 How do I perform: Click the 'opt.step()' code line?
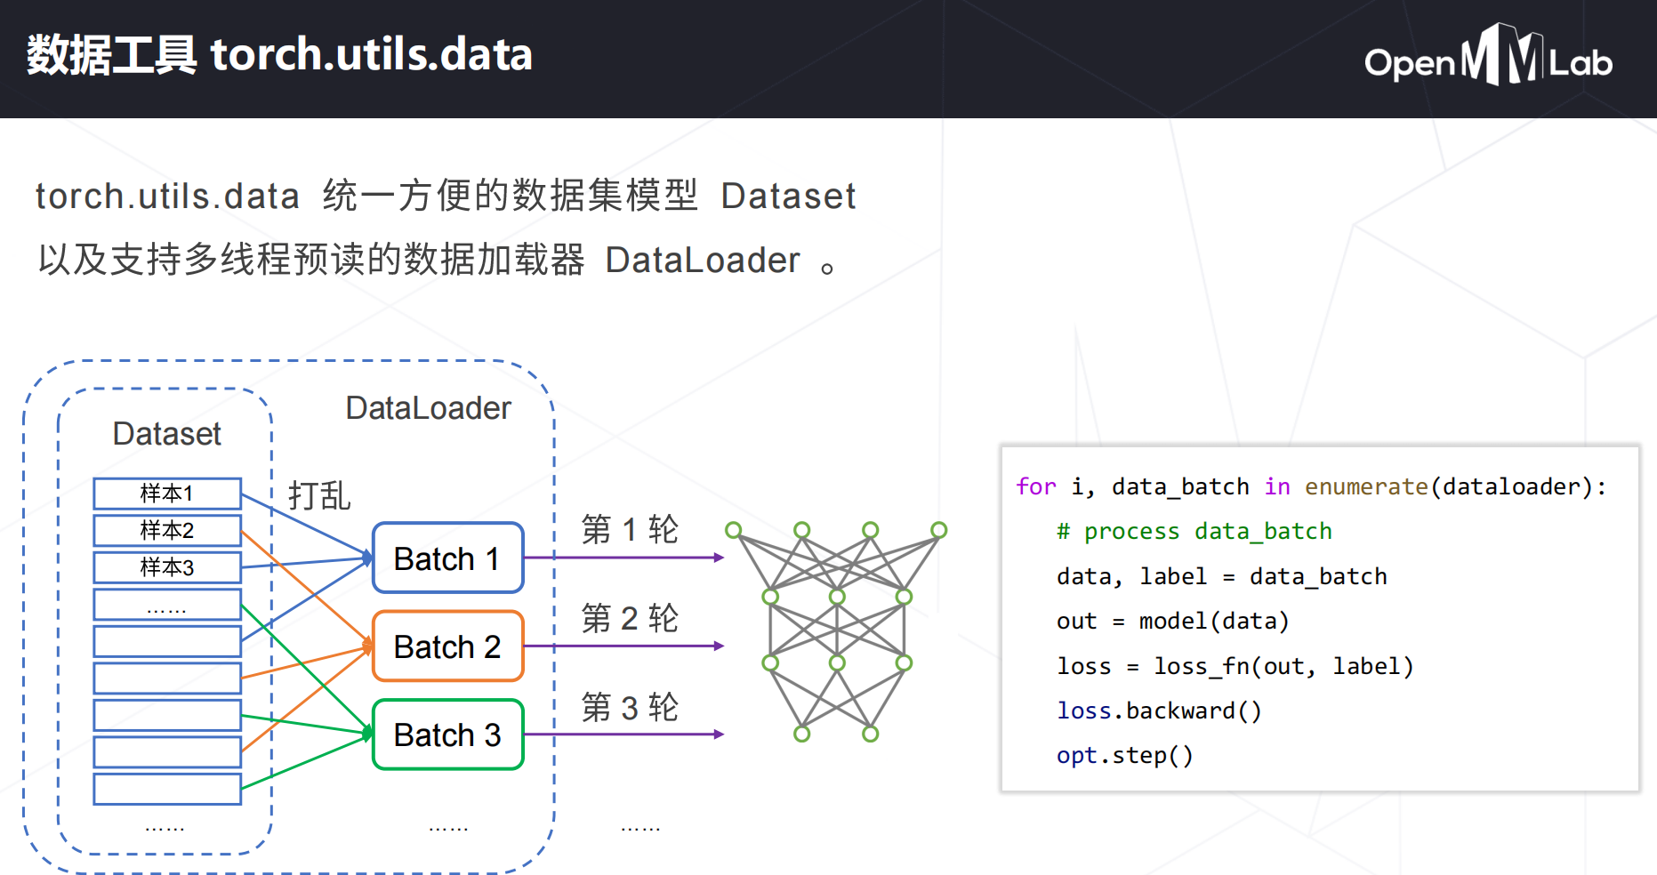point(1125,755)
